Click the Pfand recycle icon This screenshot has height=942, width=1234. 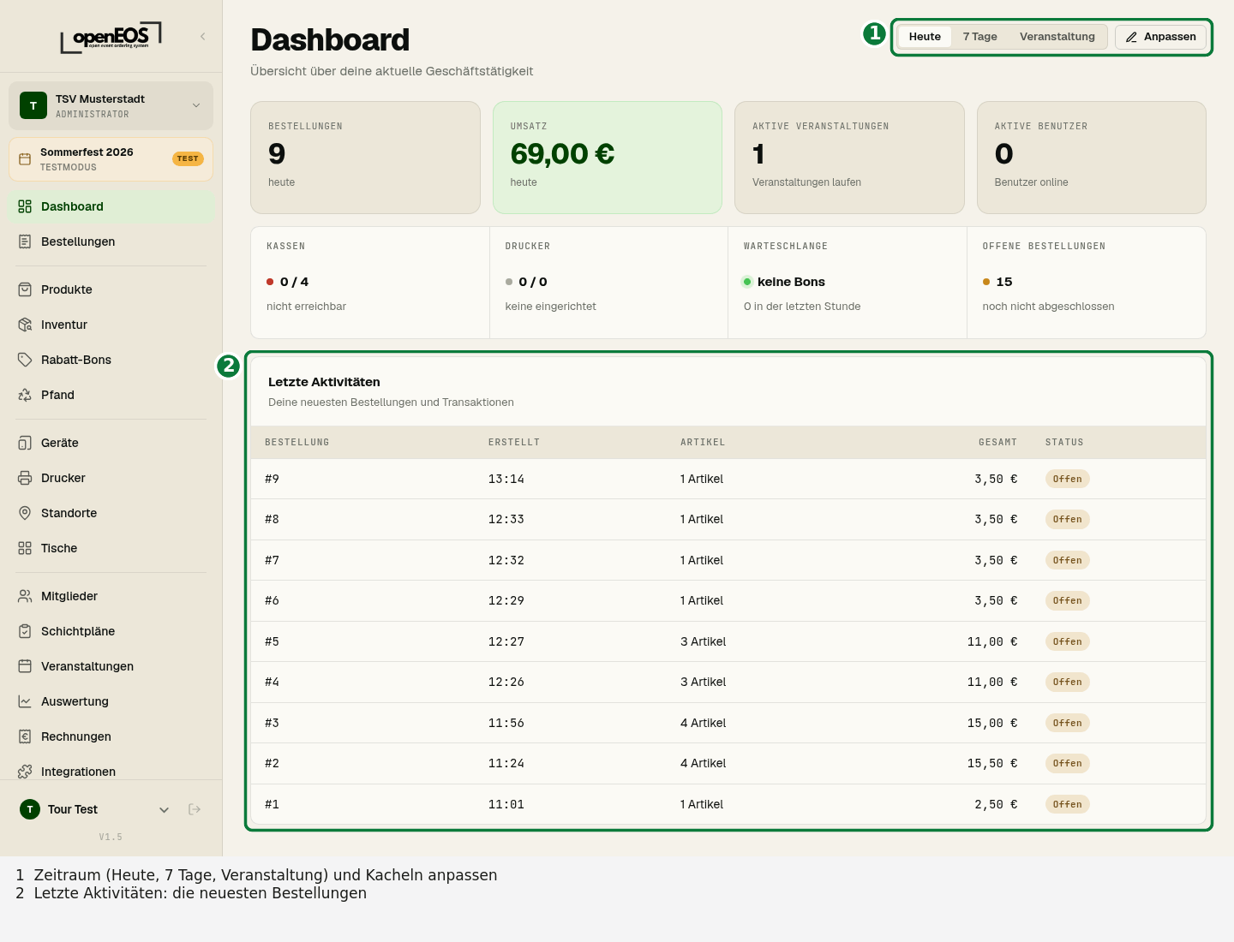pos(25,395)
